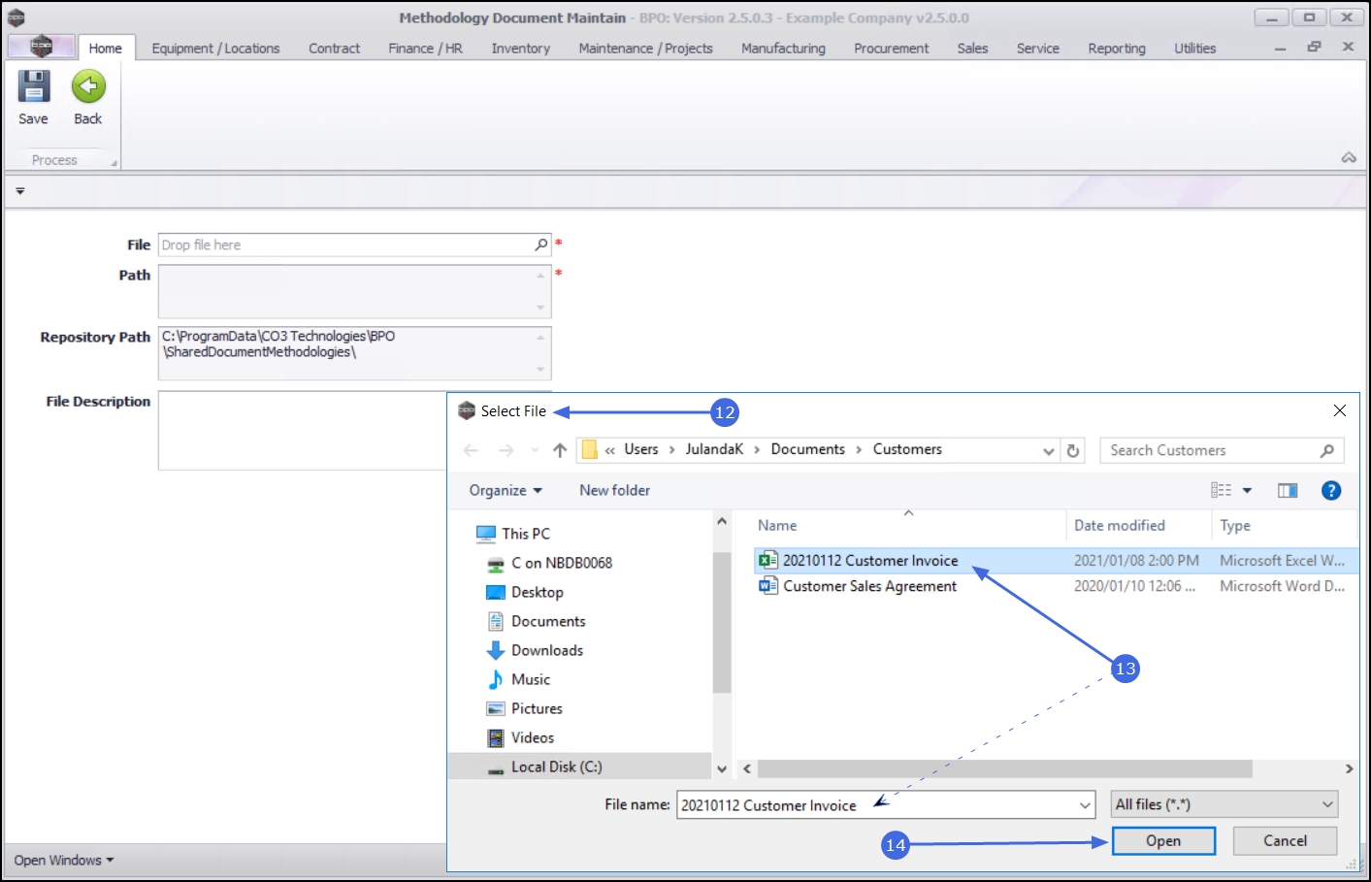Click the Search Customers magnifier icon

point(1327,450)
